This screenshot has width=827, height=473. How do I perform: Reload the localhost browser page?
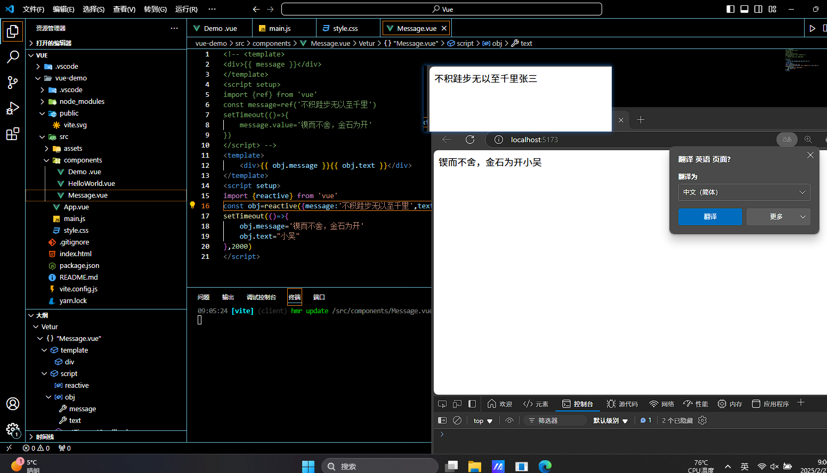pyautogui.click(x=470, y=140)
